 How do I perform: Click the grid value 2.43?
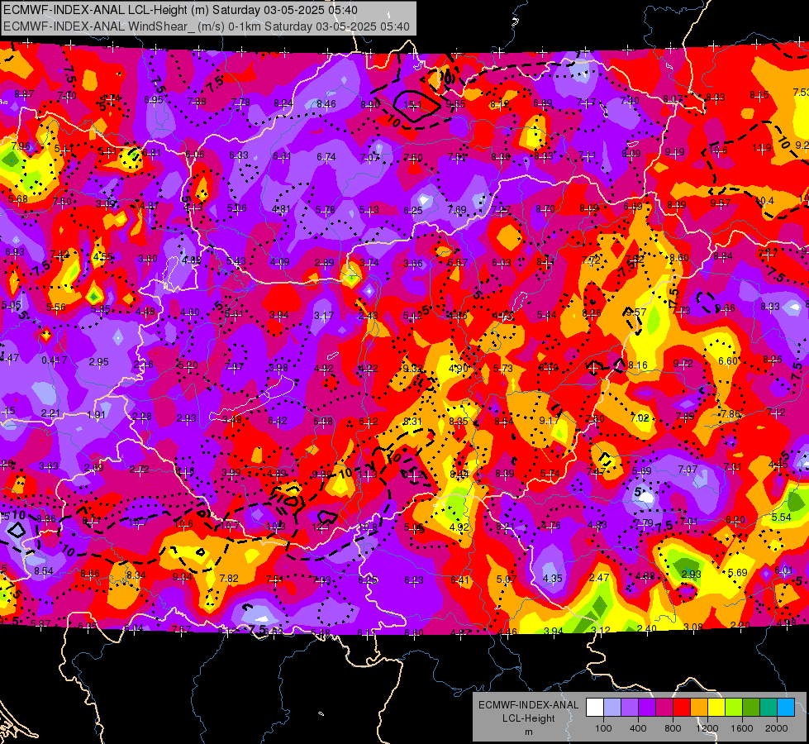(369, 316)
